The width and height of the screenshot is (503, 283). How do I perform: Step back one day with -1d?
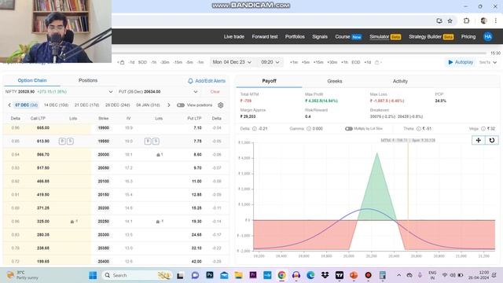coord(131,62)
